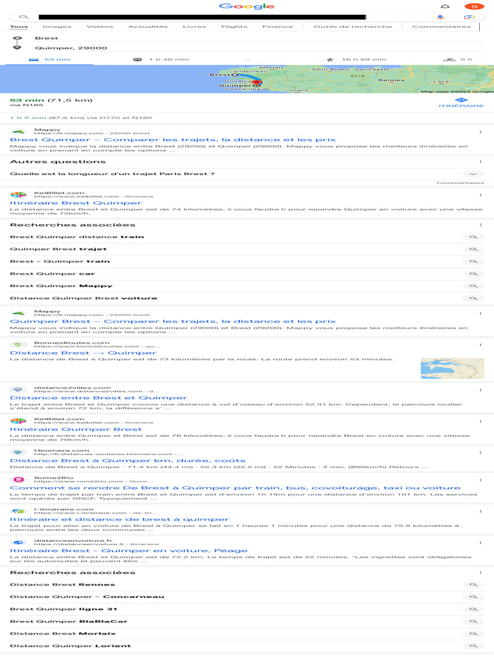
Task: Open Brest Quimper – Comparer les trajets link
Action: [x=172, y=140]
